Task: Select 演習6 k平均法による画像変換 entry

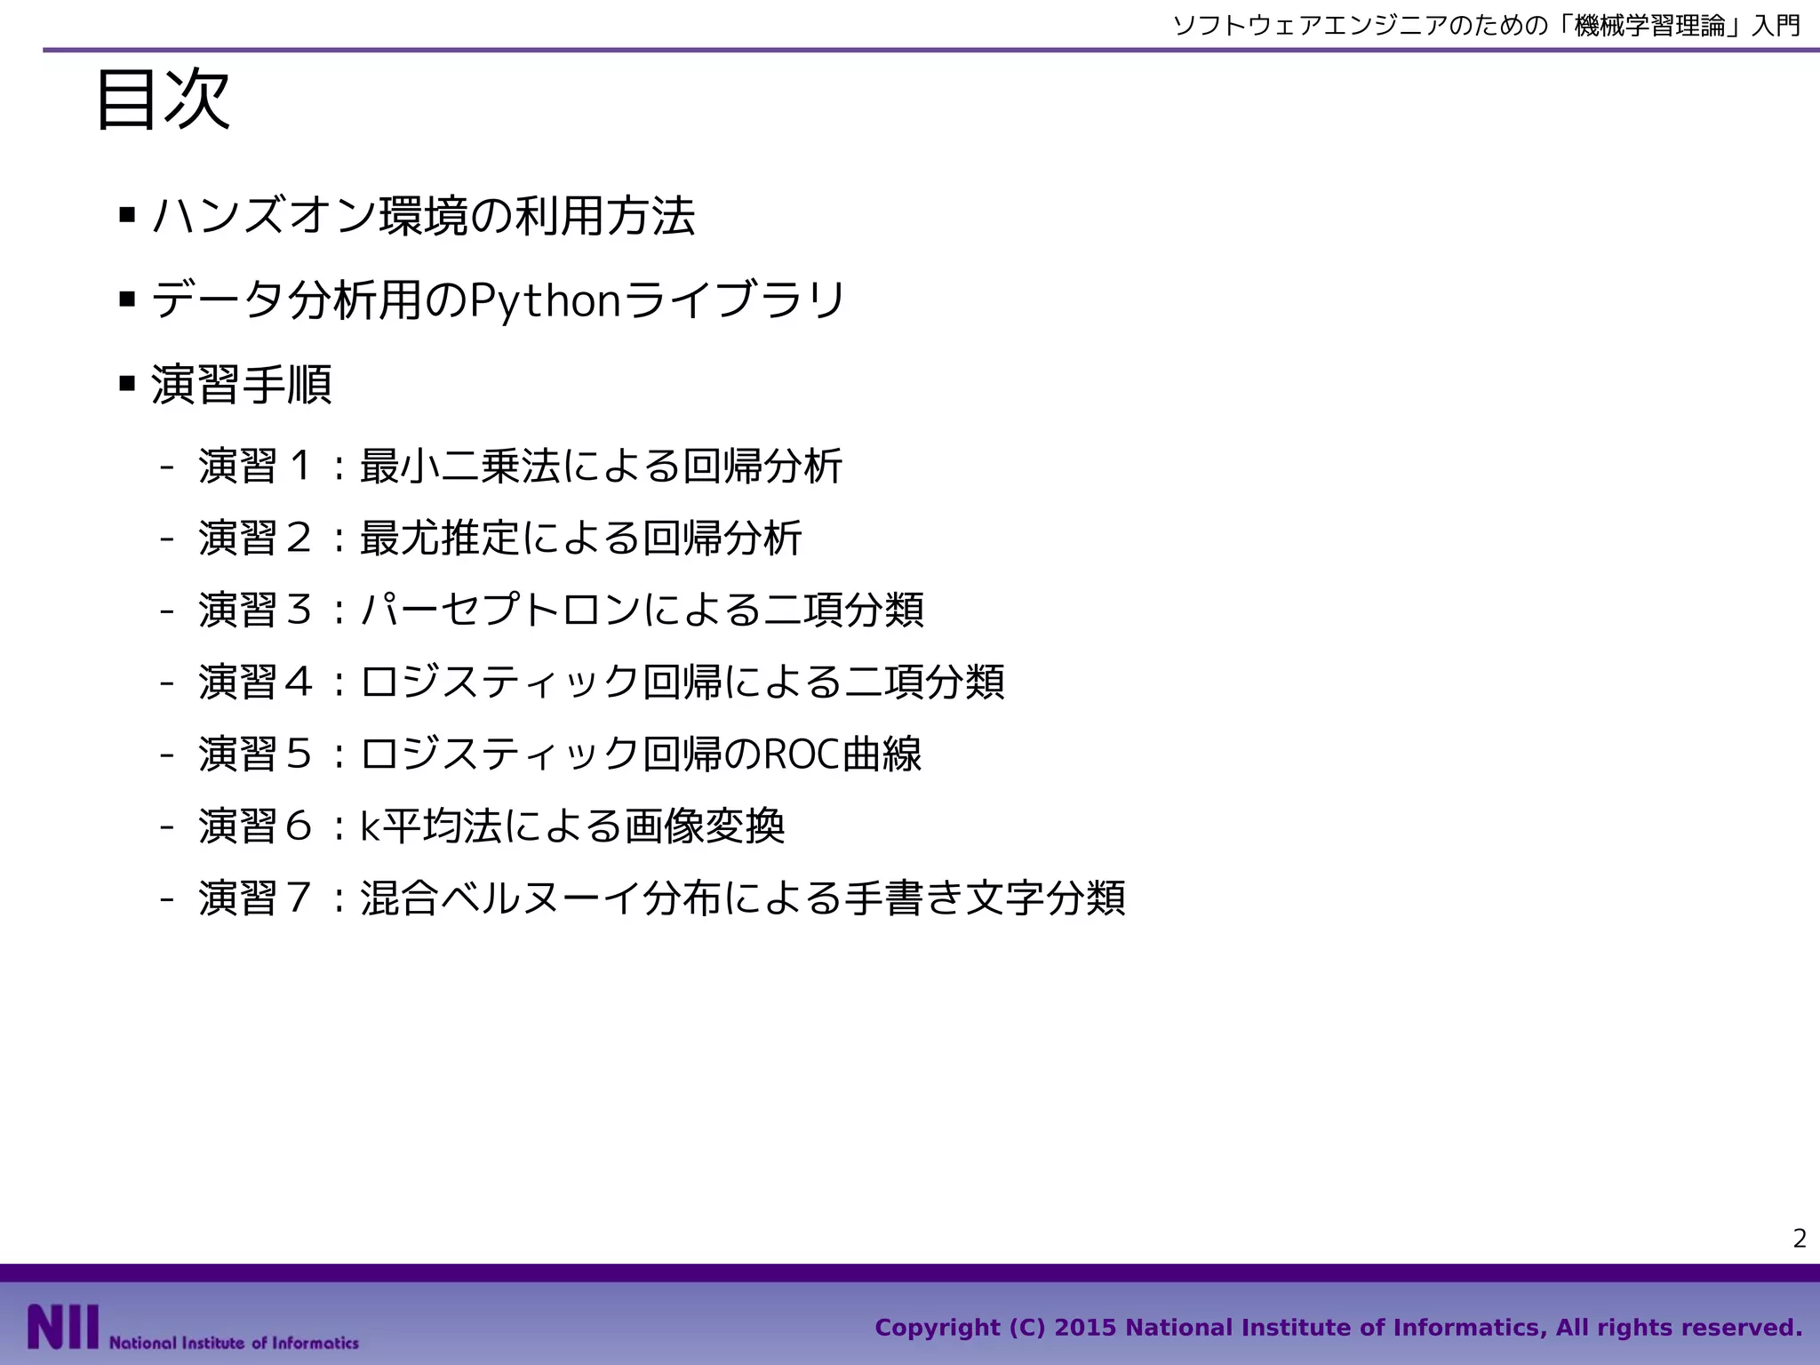Action: point(491,826)
